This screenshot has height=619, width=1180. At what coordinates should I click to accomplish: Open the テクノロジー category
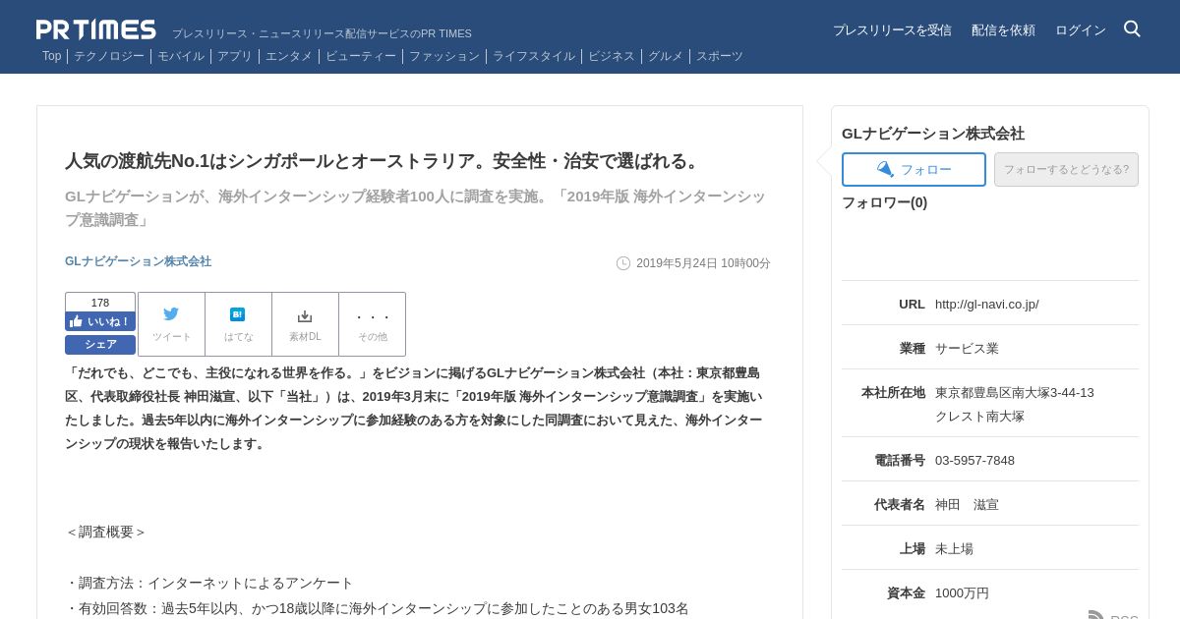[109, 56]
